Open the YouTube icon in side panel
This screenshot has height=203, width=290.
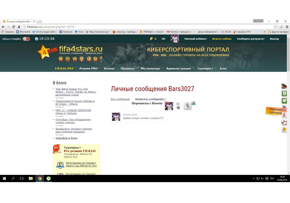(284, 108)
